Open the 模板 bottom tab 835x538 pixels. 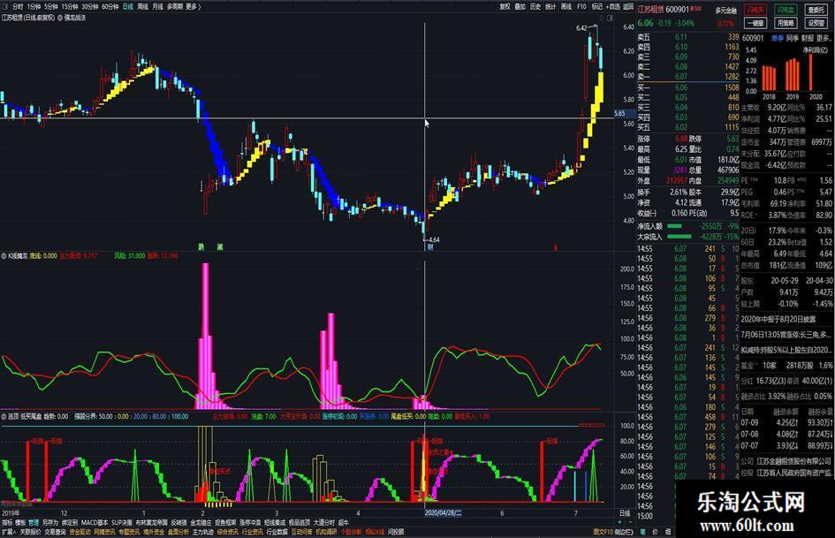(21, 523)
